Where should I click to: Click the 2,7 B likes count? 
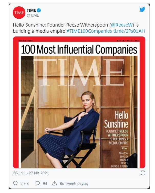(25, 183)
